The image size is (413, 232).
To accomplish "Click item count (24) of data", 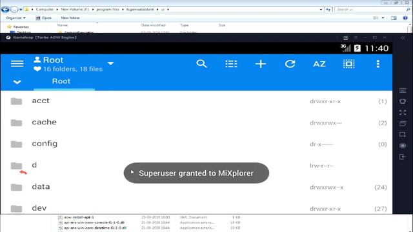I will 381,188.
